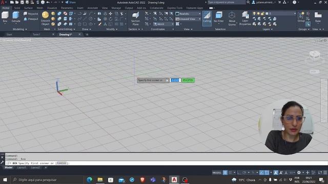Open Microsoft Edge from the taskbar
The image size is (328, 184).
(x=89, y=179)
